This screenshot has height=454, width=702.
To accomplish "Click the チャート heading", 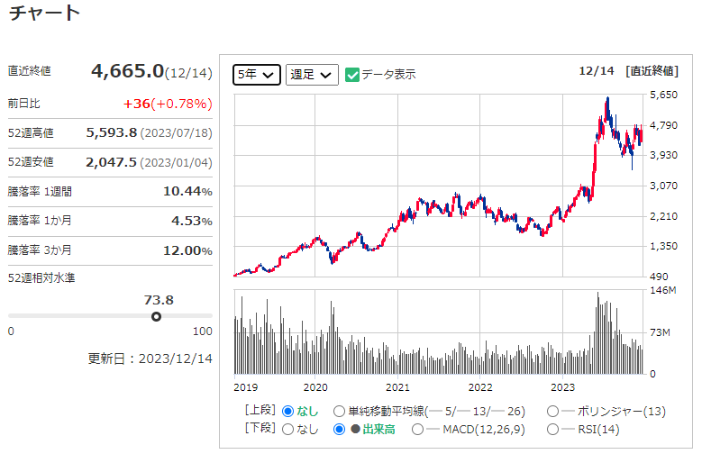I will click(44, 14).
